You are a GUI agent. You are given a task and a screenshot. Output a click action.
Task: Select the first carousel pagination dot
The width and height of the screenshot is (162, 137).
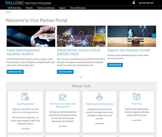pos(80,77)
